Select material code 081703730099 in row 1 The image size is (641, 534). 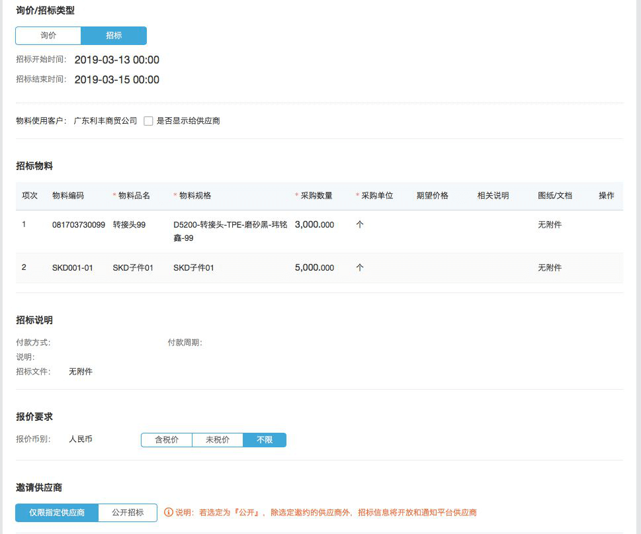(x=78, y=225)
